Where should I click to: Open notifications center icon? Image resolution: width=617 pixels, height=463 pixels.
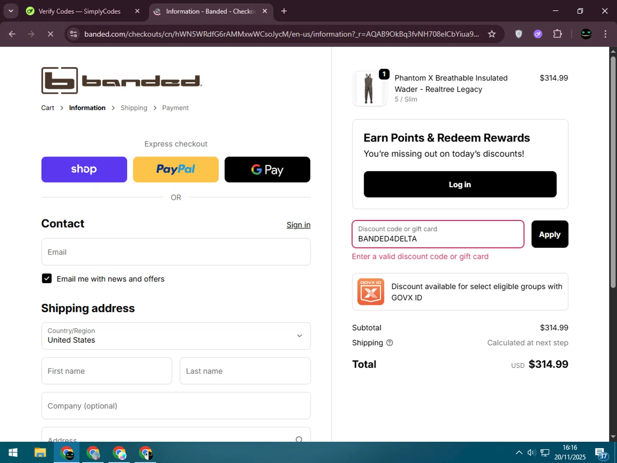tap(601, 454)
